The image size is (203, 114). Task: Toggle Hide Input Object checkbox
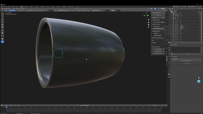coord(153,47)
